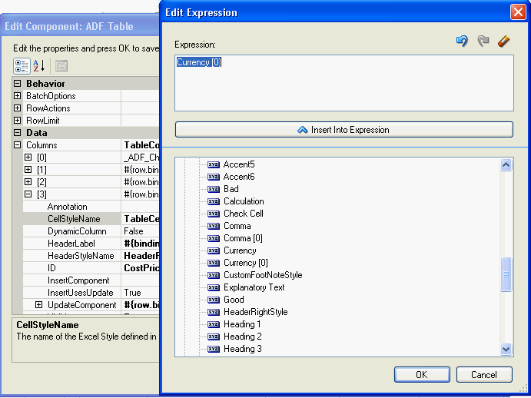Select the Heading 2 style item
The width and height of the screenshot is (531, 398).
(x=243, y=337)
